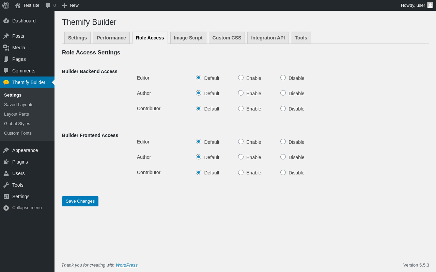Open the Tools tab in Themify Builder
The image size is (436, 272).
[301, 38]
